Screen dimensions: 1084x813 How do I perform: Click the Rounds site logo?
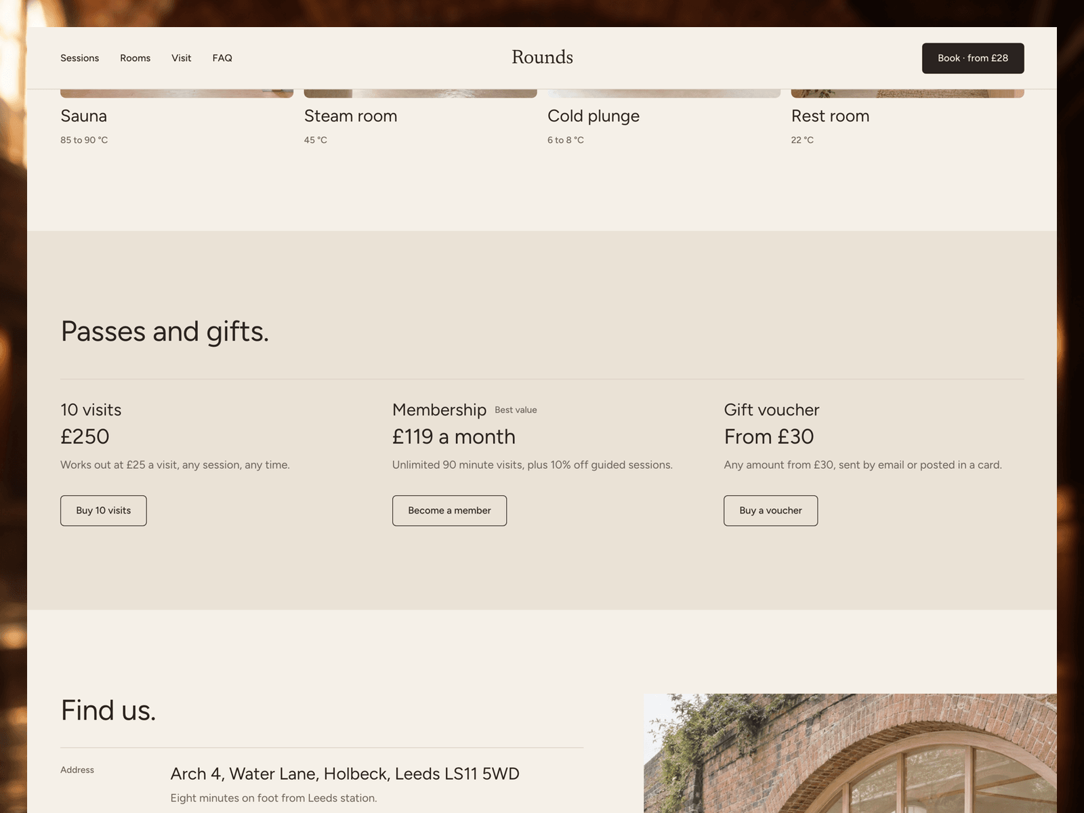click(x=542, y=58)
